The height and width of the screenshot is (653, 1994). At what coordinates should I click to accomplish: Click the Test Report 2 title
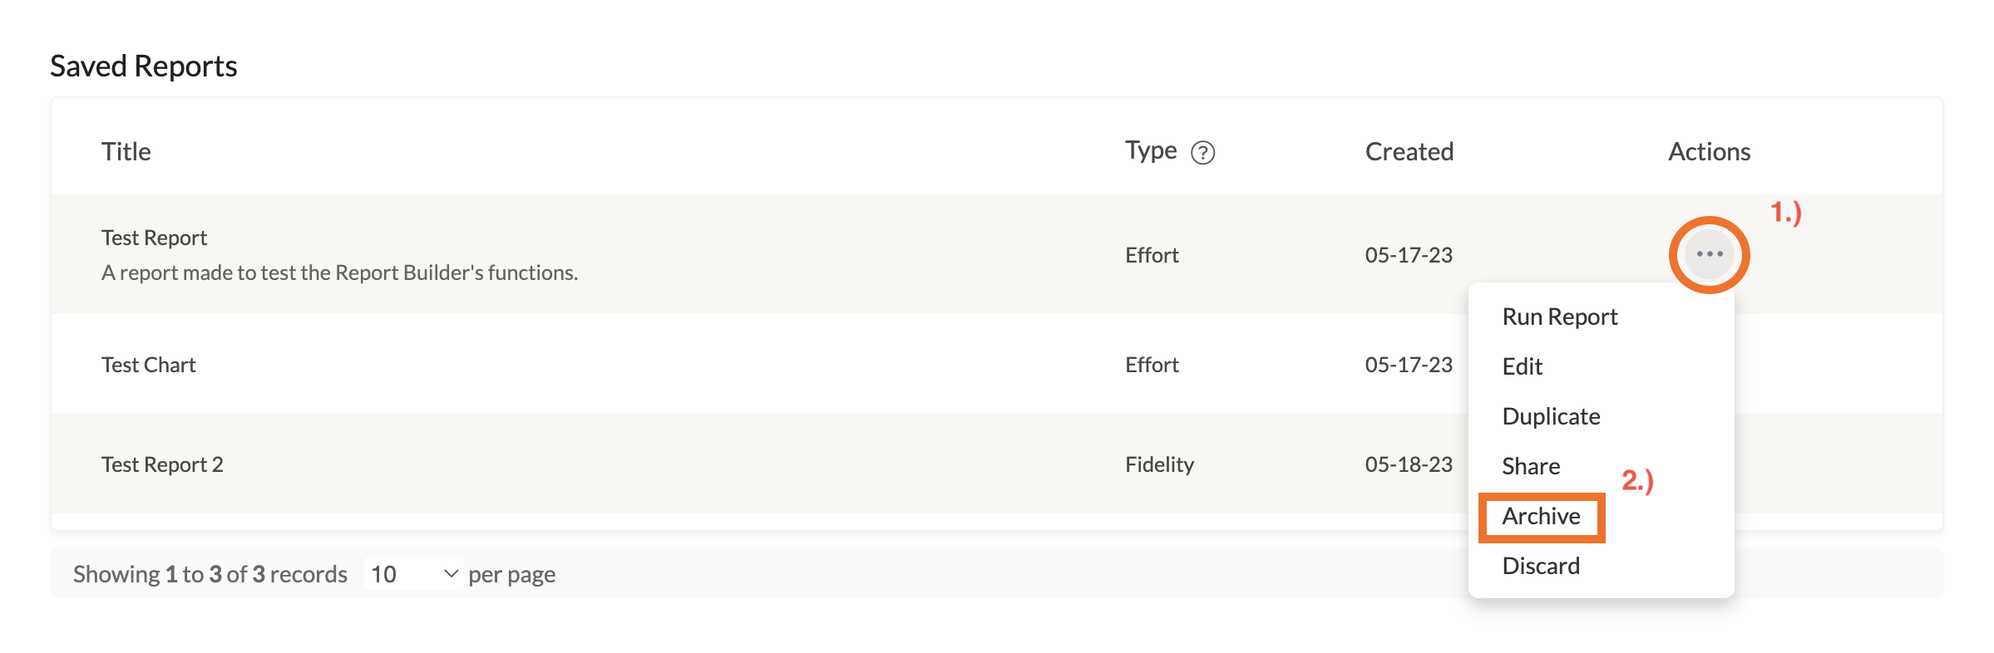click(x=162, y=464)
